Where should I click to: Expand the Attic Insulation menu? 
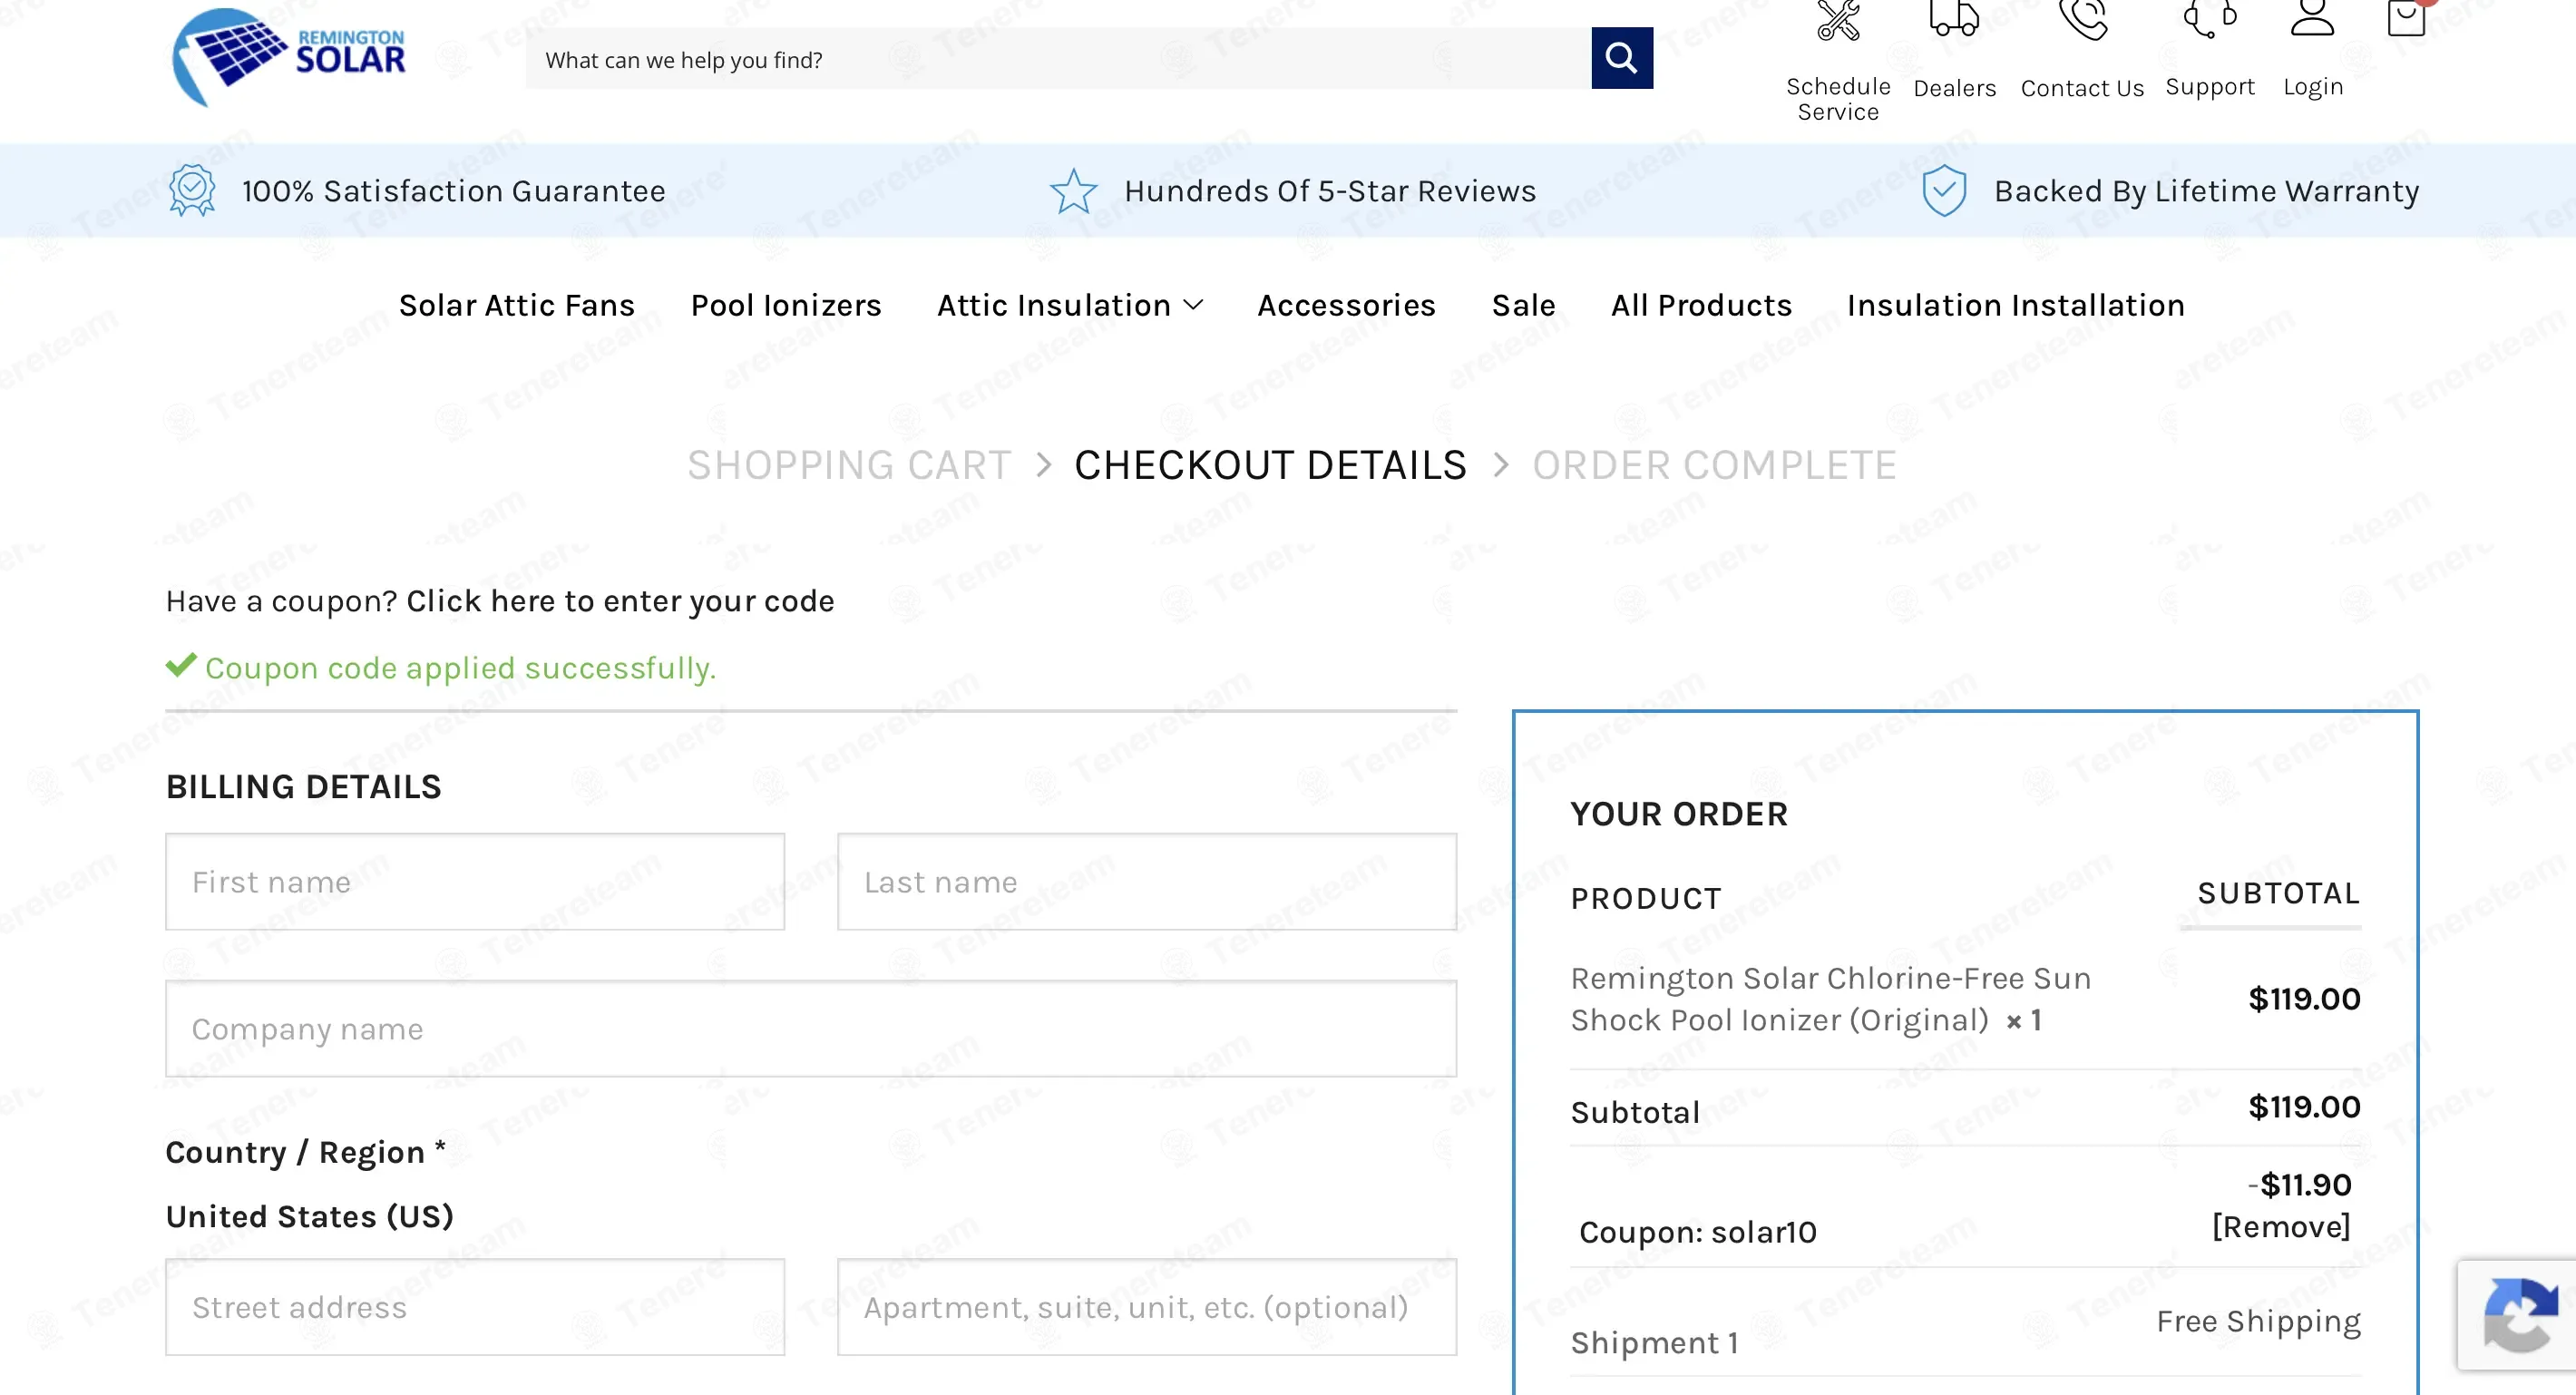click(1069, 305)
